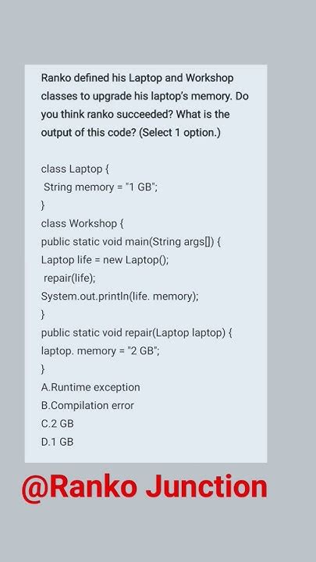This screenshot has width=316, height=562.
Task: Click the closing brace after println line
Action: click(43, 315)
